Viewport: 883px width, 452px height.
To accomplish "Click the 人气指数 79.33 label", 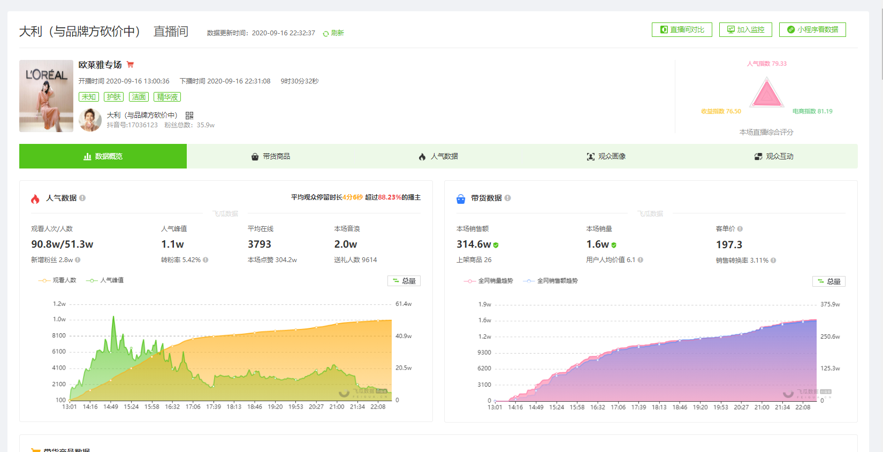I will (767, 64).
